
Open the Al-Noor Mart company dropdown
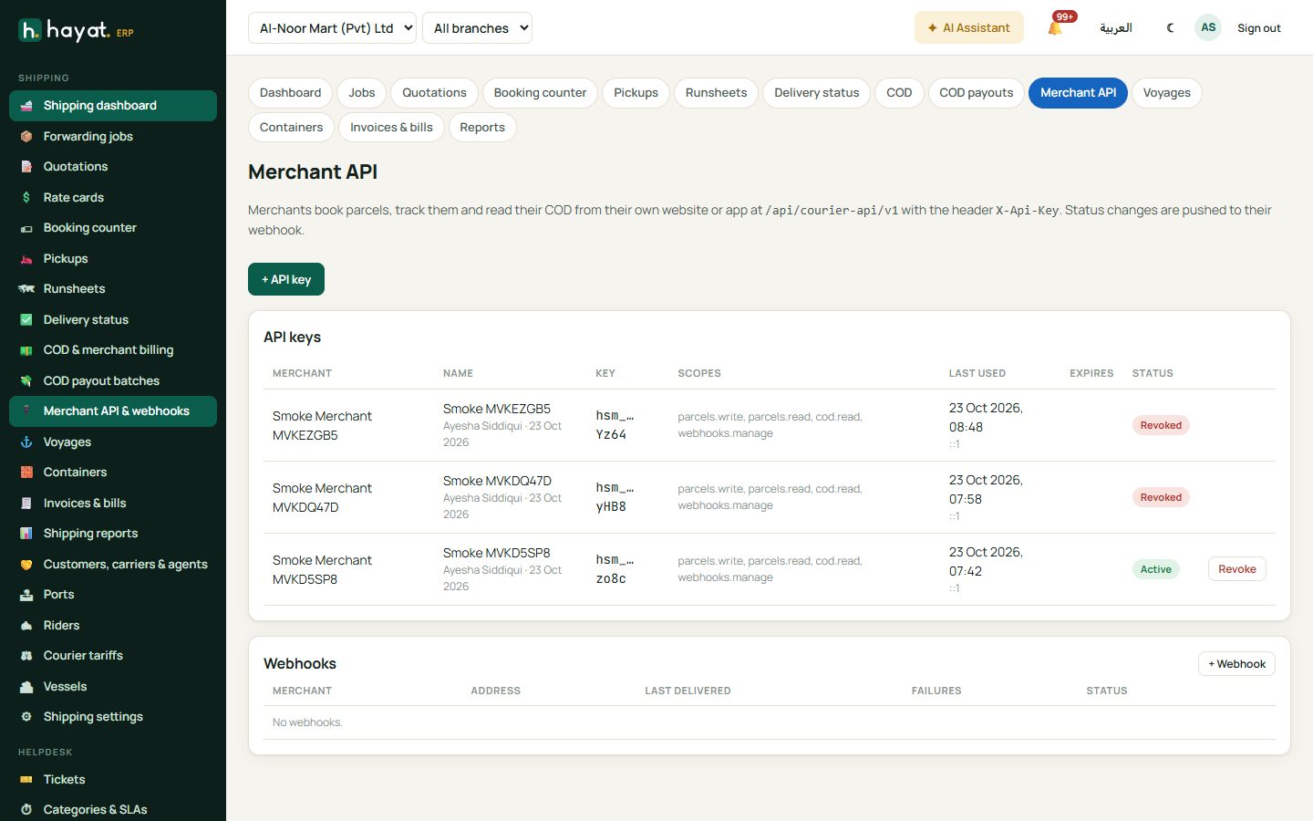point(332,28)
